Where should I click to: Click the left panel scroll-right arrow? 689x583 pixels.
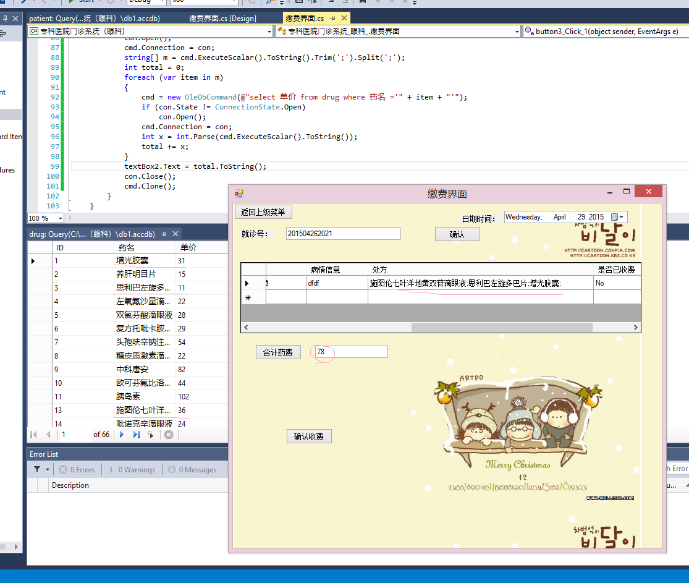pyautogui.click(x=16, y=547)
